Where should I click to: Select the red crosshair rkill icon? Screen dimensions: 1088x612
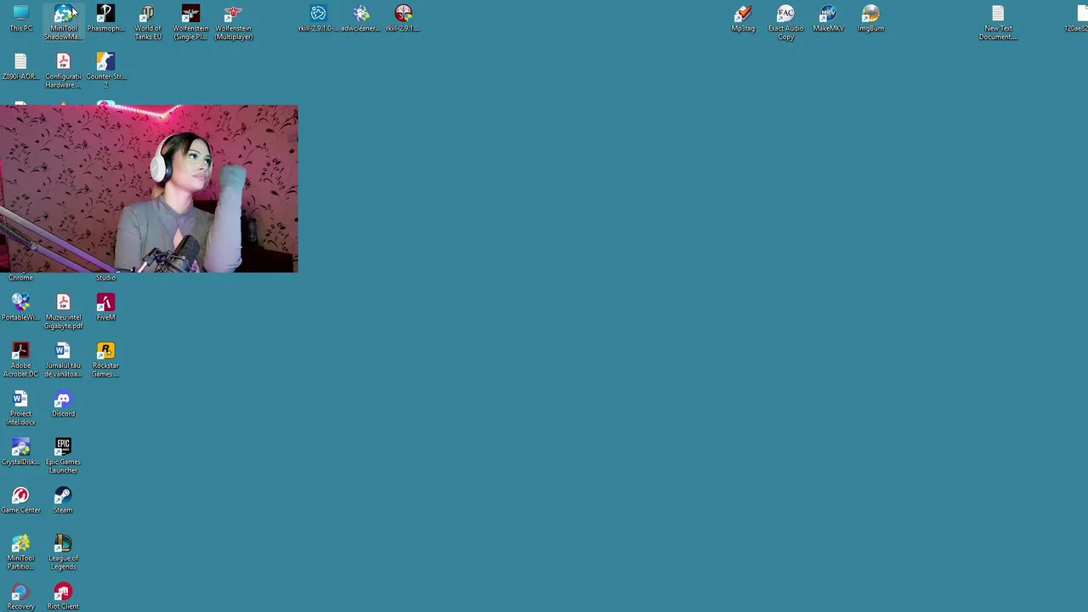pyautogui.click(x=403, y=19)
